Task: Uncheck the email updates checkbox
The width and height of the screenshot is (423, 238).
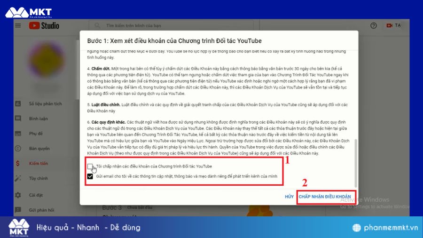Action: point(90,176)
